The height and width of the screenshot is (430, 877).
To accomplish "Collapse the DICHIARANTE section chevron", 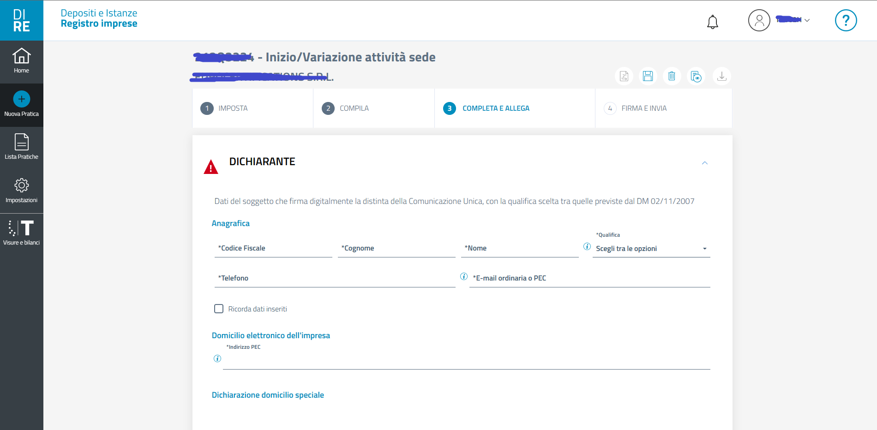I will tap(704, 163).
